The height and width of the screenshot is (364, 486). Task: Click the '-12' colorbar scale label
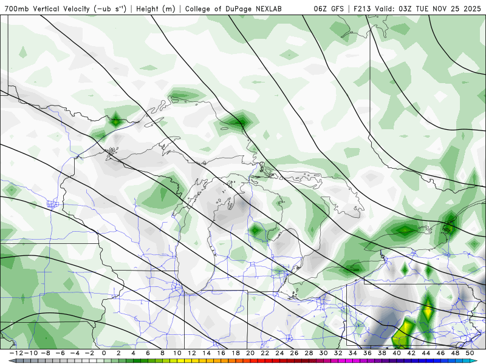coord(16,353)
